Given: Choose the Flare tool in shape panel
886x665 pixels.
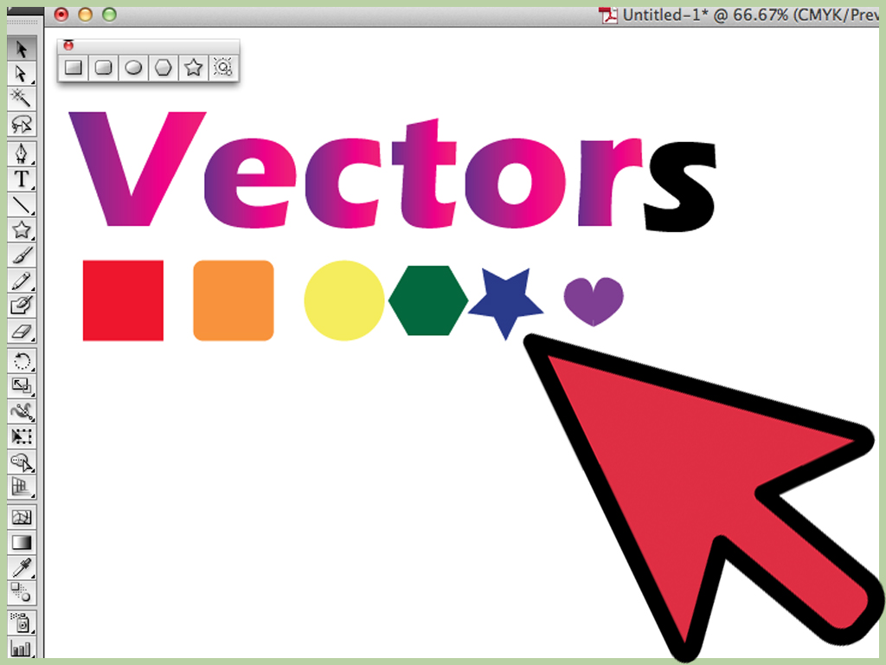Looking at the screenshot, I should click(x=223, y=67).
